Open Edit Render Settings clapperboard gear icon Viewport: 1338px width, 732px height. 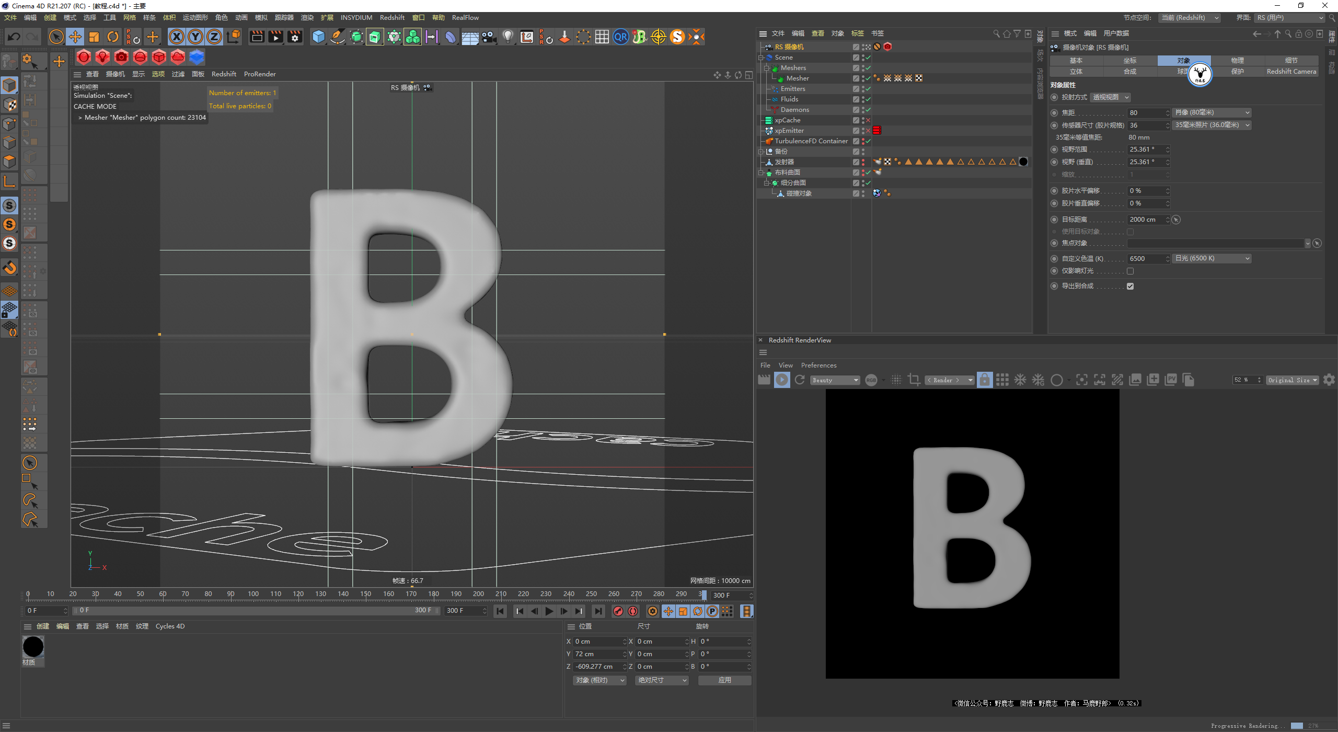tap(295, 37)
